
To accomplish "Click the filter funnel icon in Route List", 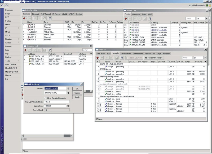I will (150, 18).
